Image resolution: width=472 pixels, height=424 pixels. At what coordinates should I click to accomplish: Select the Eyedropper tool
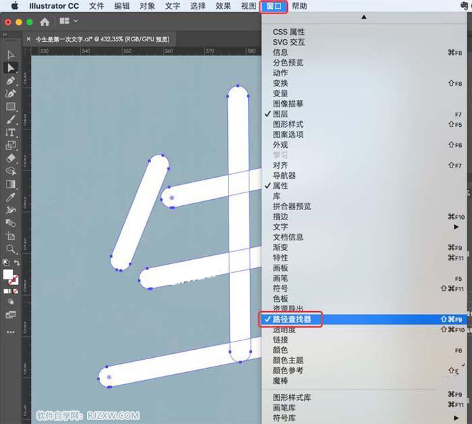(x=11, y=197)
